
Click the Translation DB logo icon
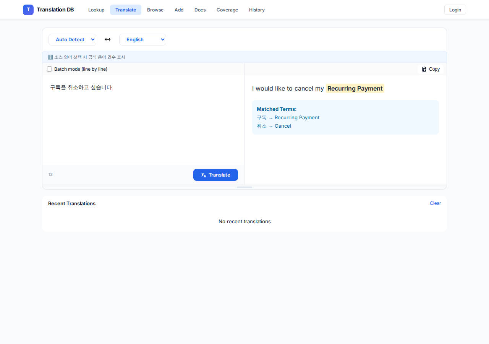click(x=28, y=10)
